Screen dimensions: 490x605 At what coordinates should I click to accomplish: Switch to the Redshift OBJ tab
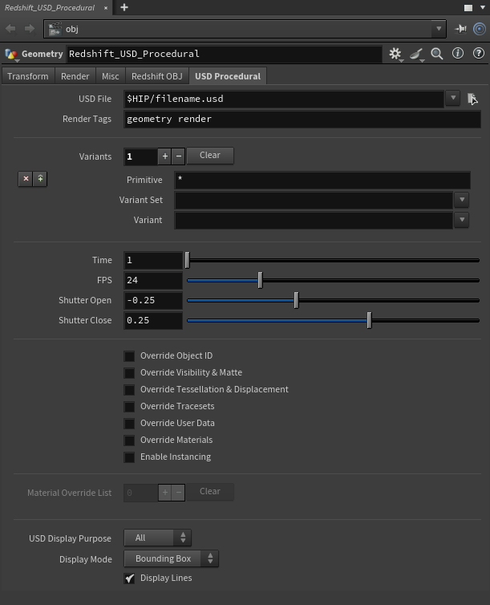point(157,76)
